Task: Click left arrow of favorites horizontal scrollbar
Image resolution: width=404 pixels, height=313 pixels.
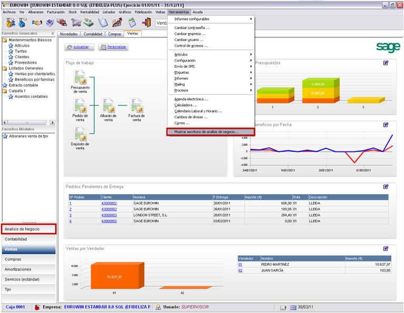Action: [5, 123]
